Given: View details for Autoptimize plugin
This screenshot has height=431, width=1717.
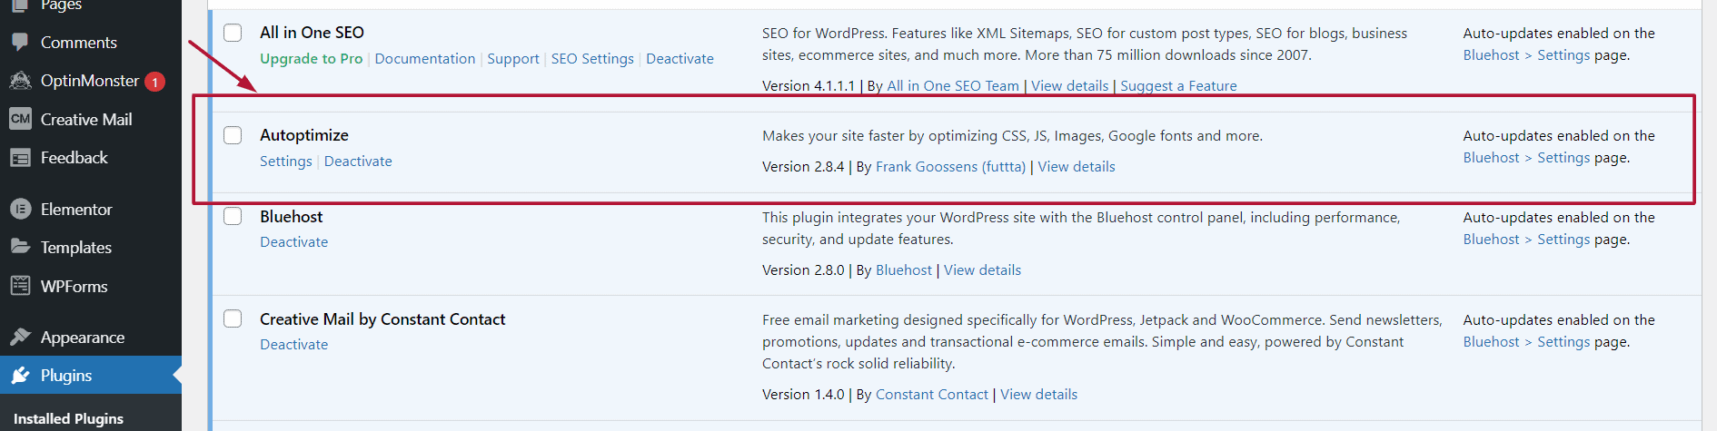Looking at the screenshot, I should 1076,167.
